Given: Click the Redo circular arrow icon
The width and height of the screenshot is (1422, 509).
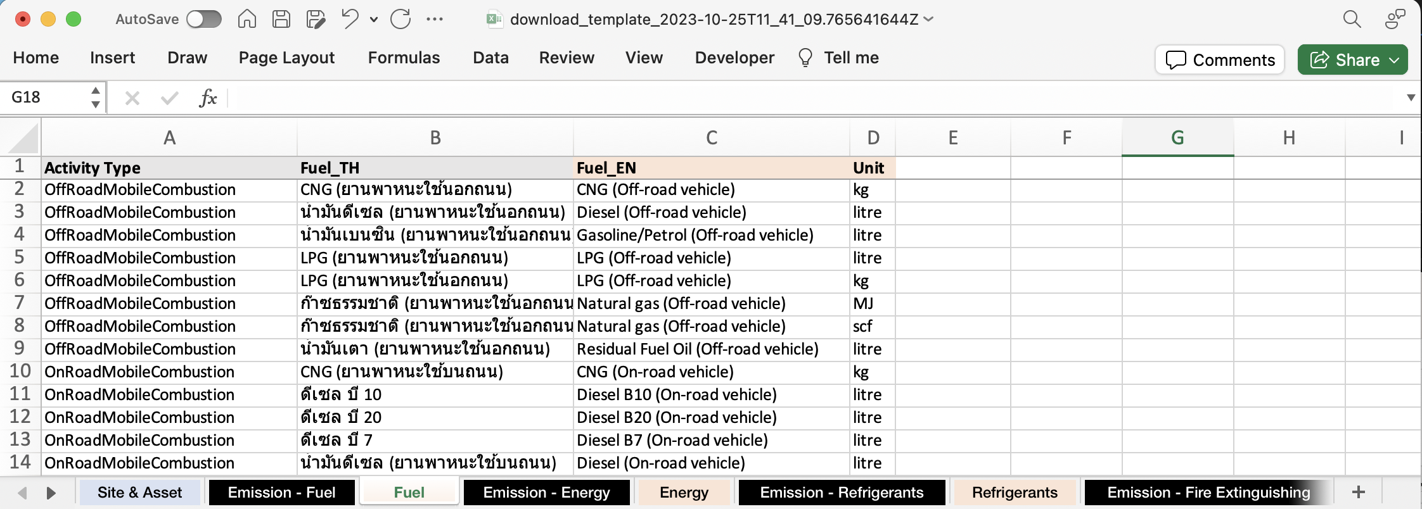Looking at the screenshot, I should point(400,20).
